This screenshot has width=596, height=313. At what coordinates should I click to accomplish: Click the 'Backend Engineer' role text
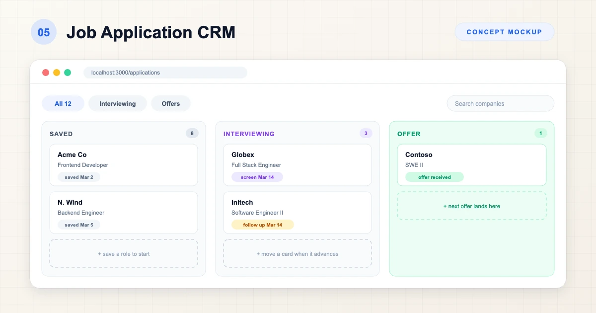coord(81,213)
